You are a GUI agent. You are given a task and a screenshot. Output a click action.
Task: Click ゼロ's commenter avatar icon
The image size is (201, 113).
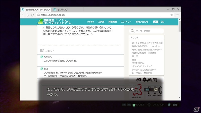42,69
